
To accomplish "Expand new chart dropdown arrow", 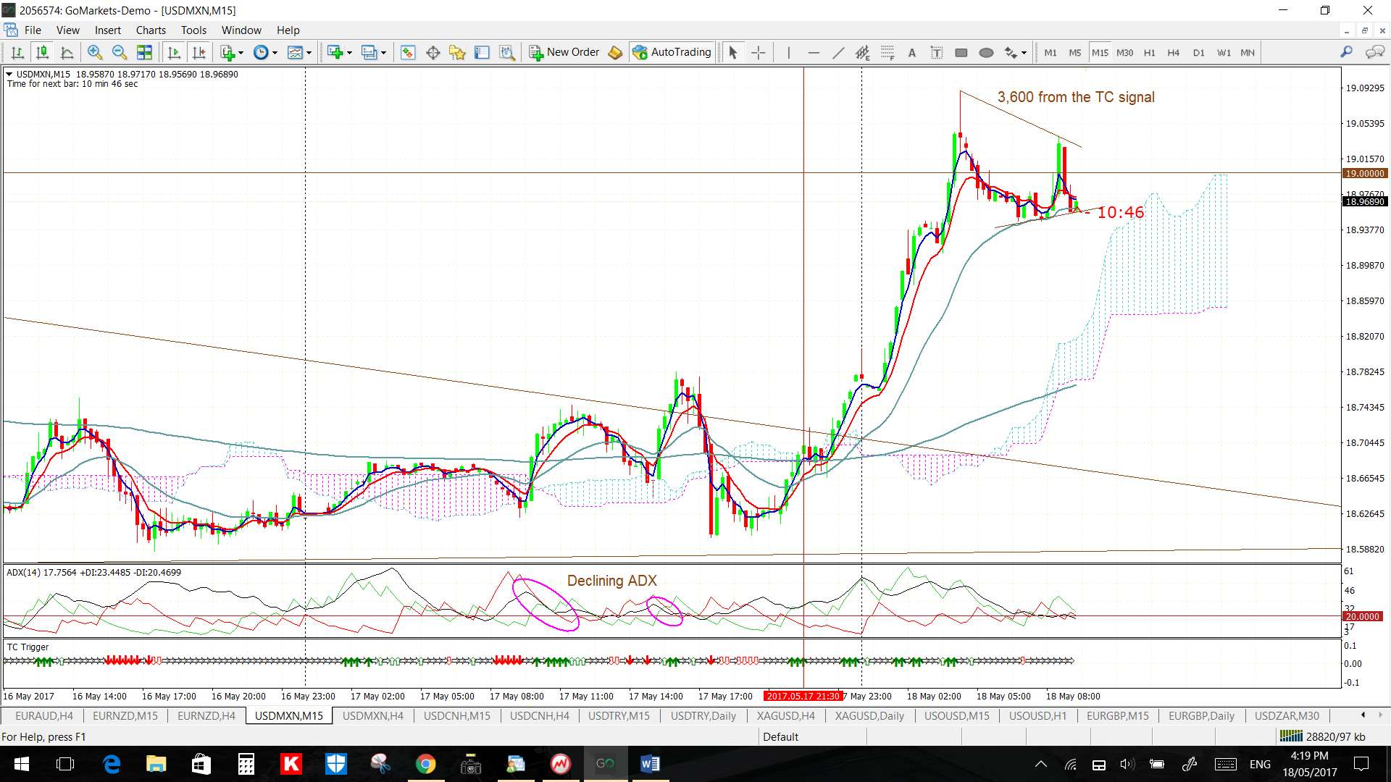I will click(x=349, y=52).
